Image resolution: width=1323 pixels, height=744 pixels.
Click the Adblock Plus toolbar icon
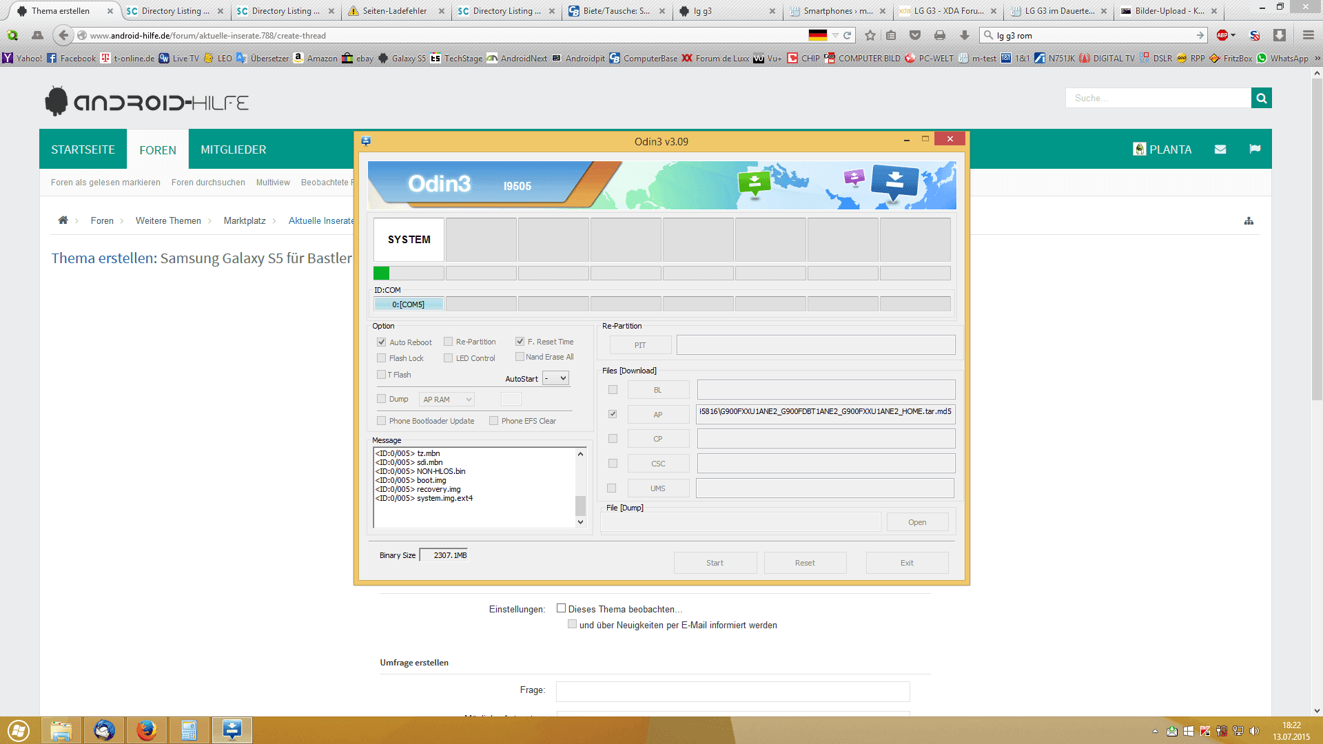tap(1222, 36)
